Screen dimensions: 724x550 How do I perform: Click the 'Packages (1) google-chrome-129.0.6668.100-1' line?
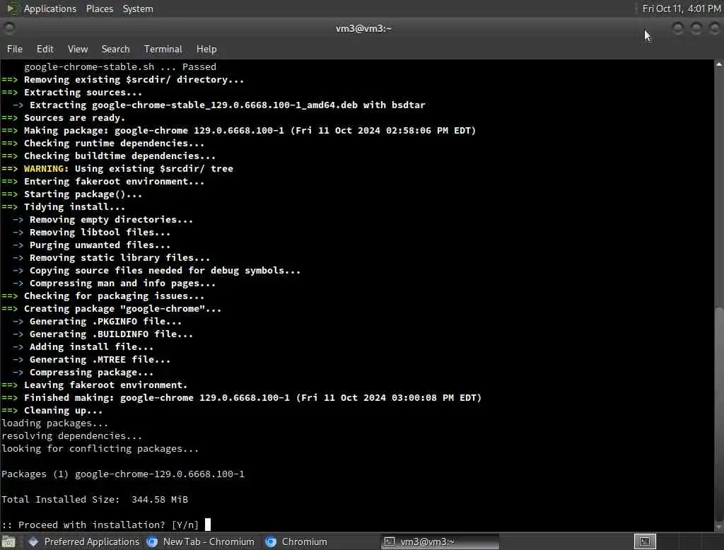pyautogui.click(x=123, y=474)
